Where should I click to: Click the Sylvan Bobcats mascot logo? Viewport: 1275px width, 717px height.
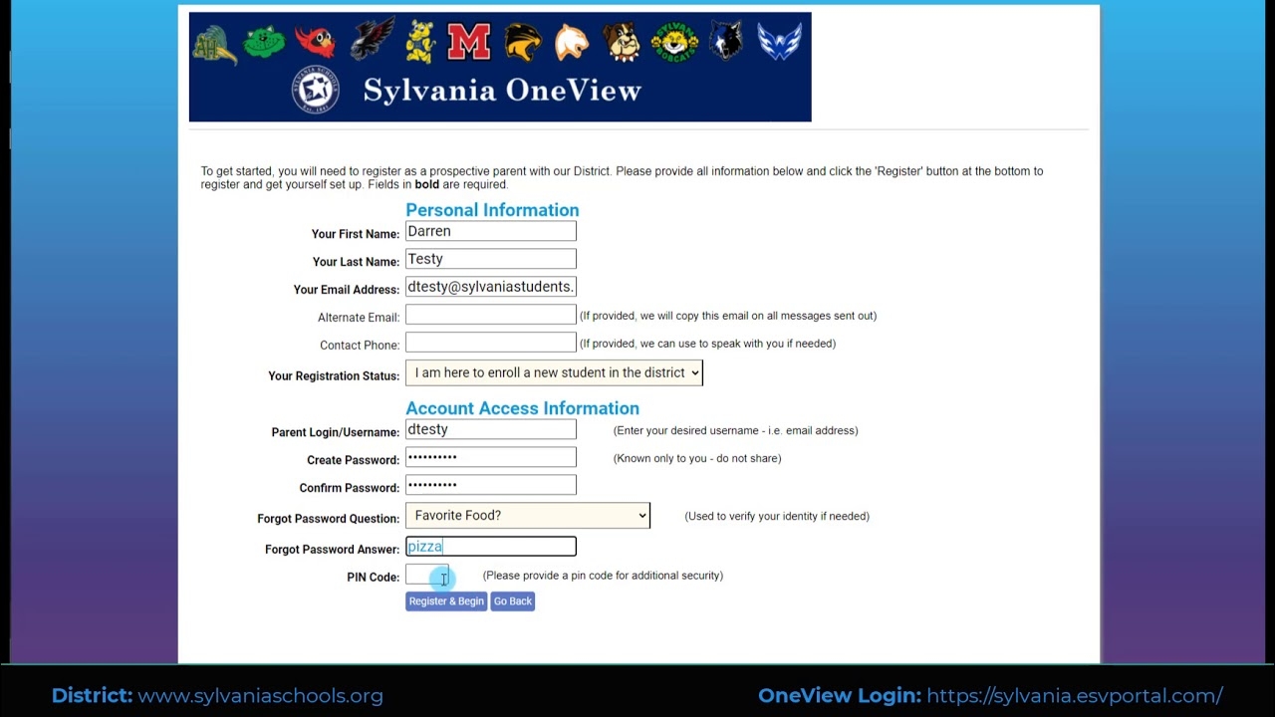pos(673,42)
